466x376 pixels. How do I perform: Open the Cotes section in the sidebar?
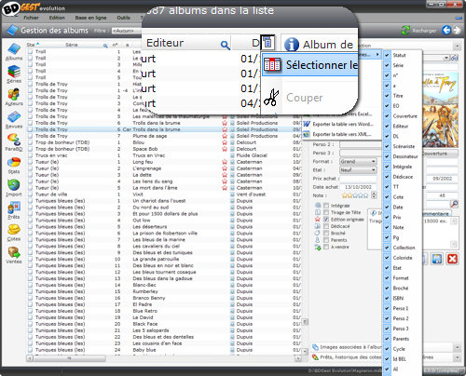(x=14, y=233)
